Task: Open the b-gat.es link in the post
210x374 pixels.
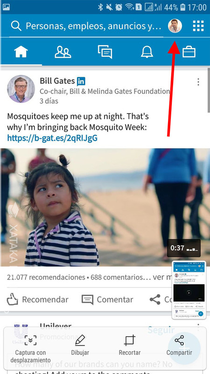Action: coord(52,138)
